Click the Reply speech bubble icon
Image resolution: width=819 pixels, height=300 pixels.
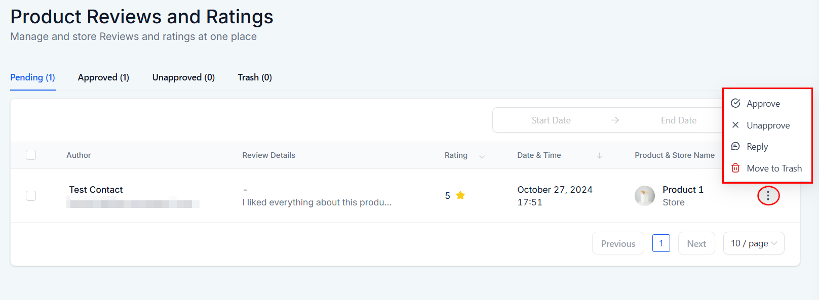point(735,146)
